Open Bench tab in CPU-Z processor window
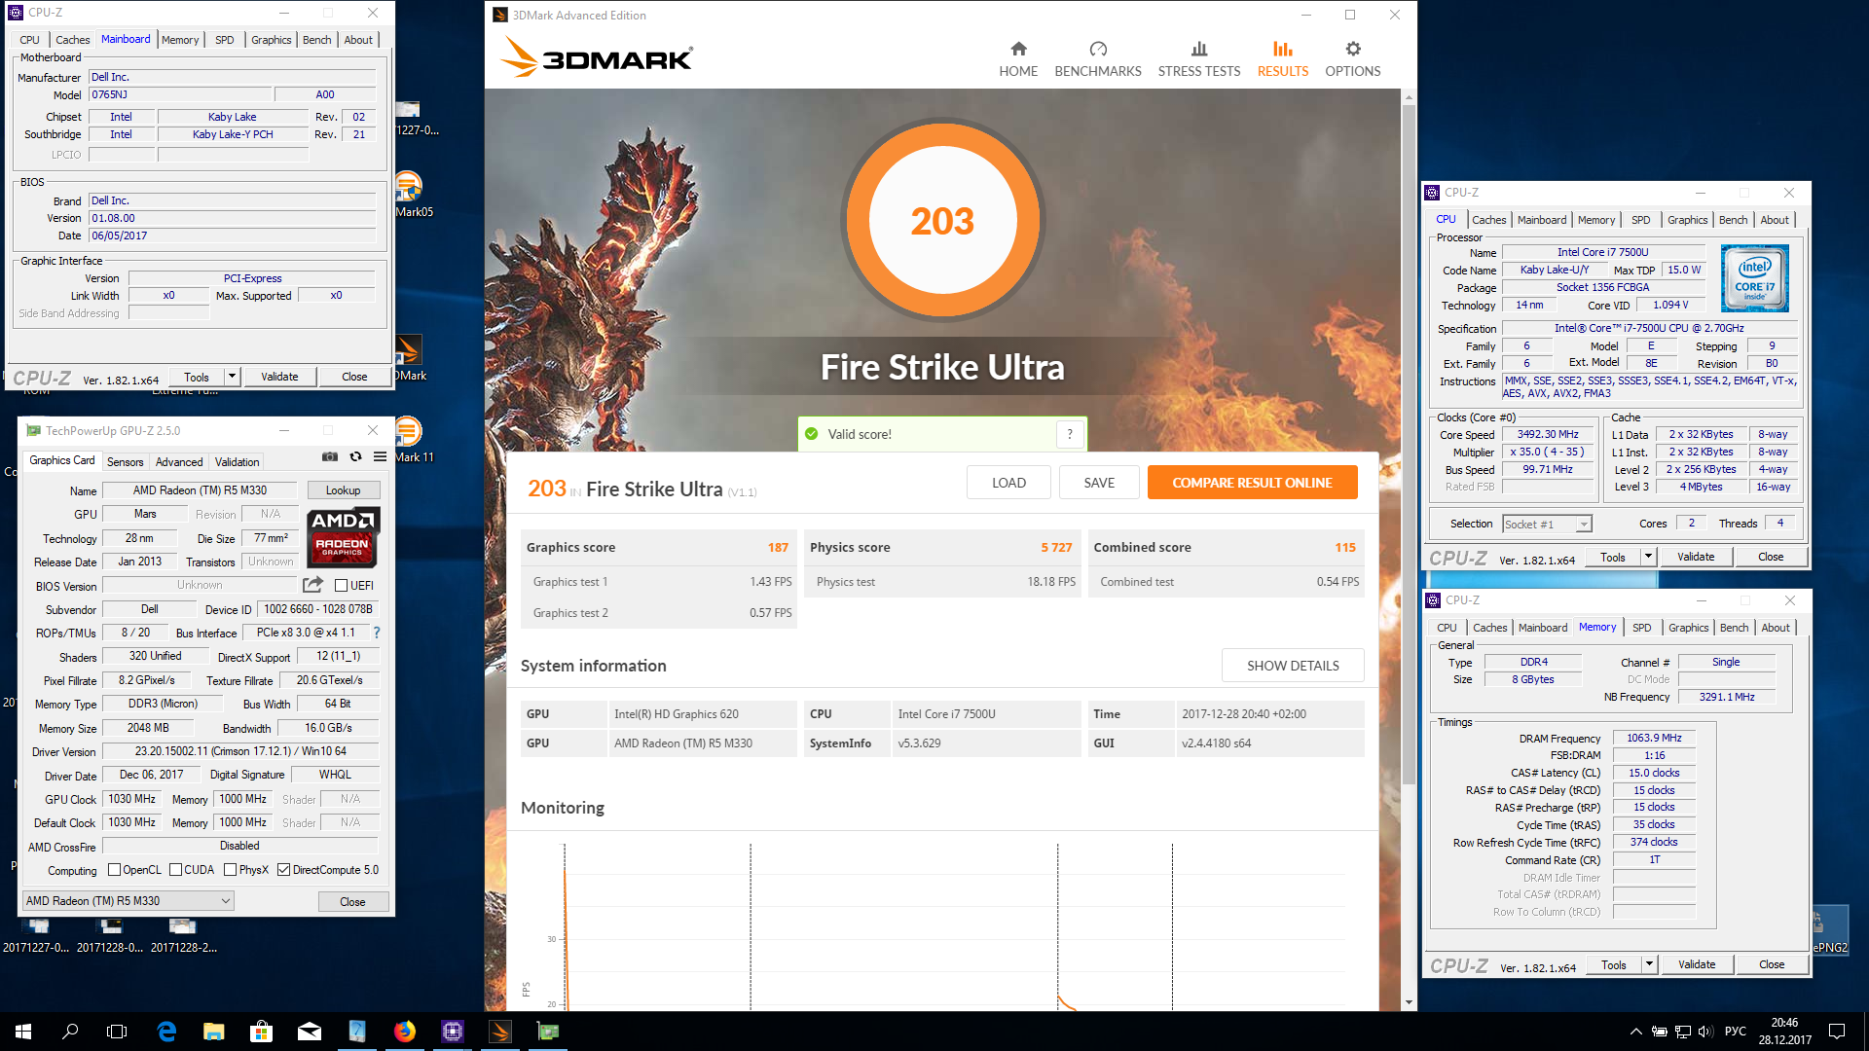The width and height of the screenshot is (1869, 1051). coord(1734,220)
